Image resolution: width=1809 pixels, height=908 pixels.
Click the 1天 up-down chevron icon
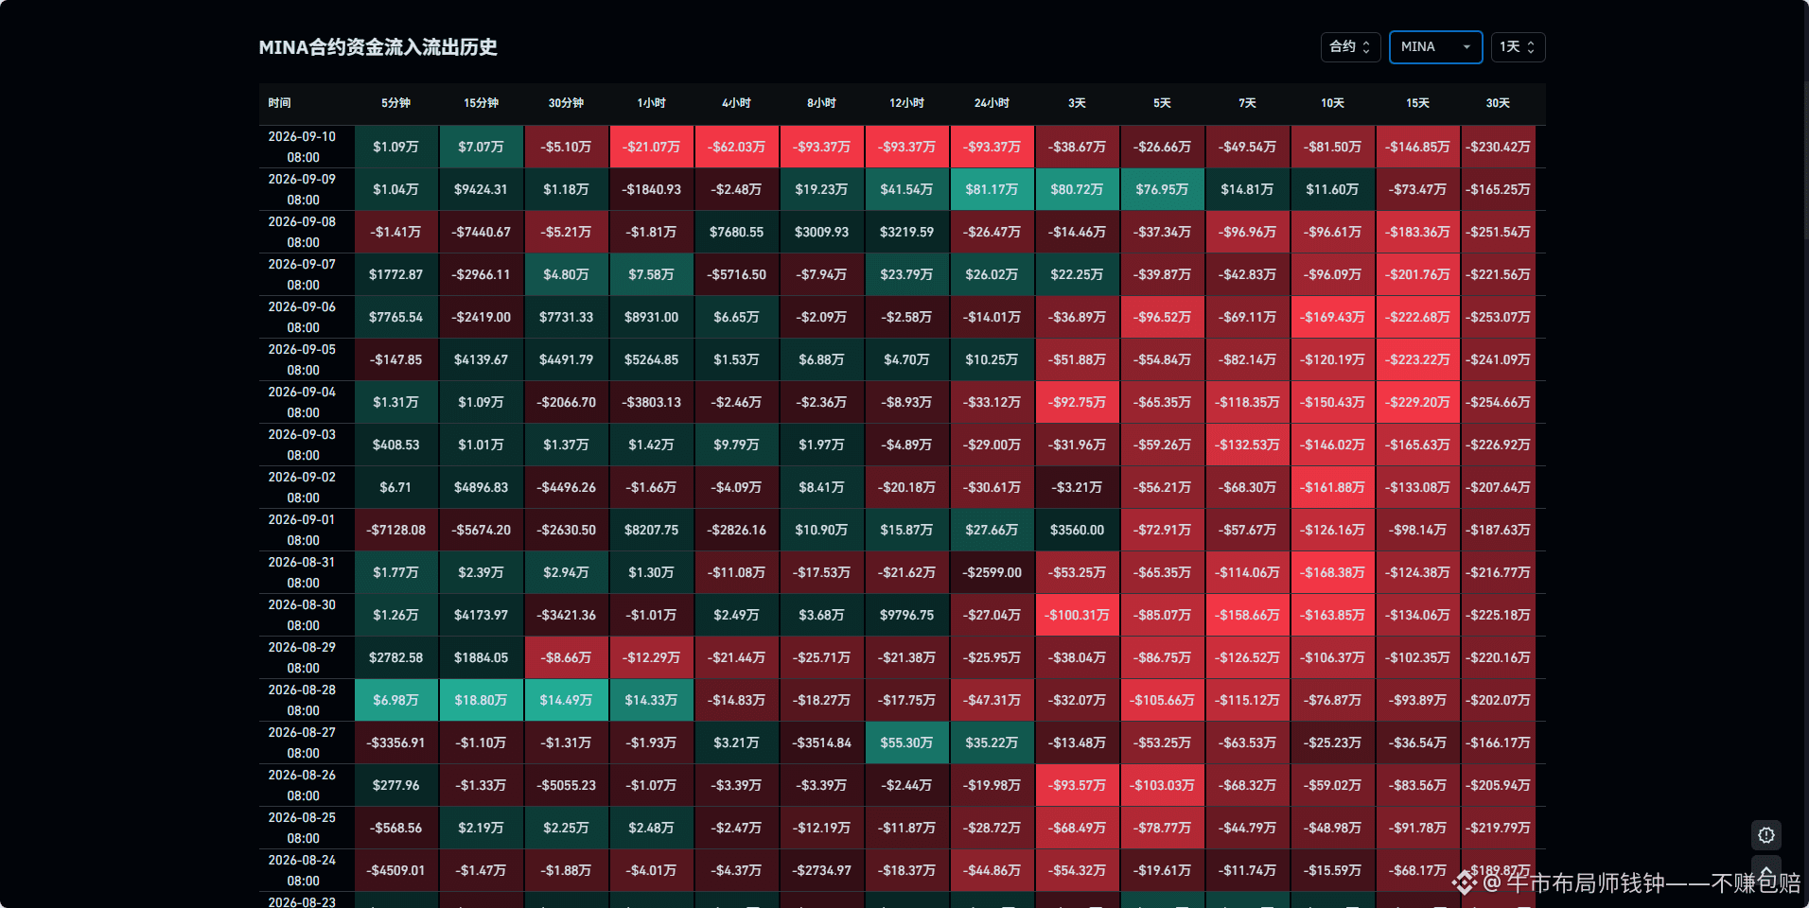[1531, 47]
